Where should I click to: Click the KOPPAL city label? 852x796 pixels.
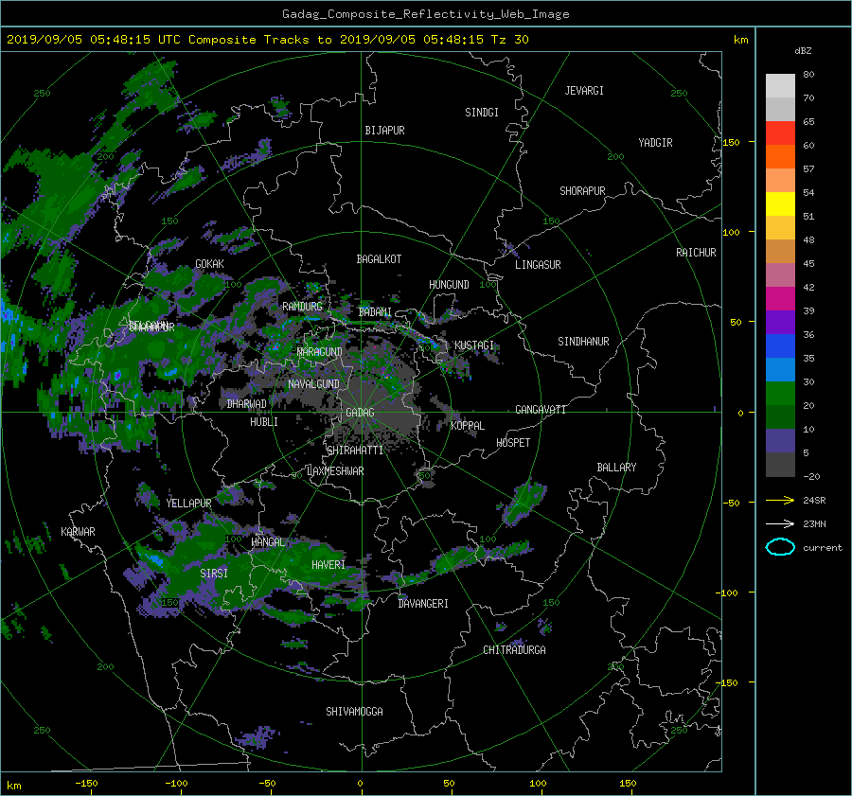[468, 426]
